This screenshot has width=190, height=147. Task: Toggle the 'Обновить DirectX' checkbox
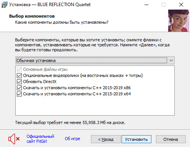19,82
